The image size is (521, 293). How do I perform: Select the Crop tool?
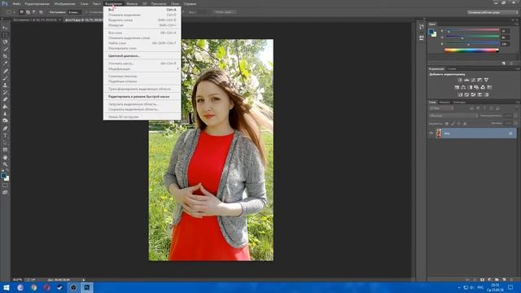(5, 56)
